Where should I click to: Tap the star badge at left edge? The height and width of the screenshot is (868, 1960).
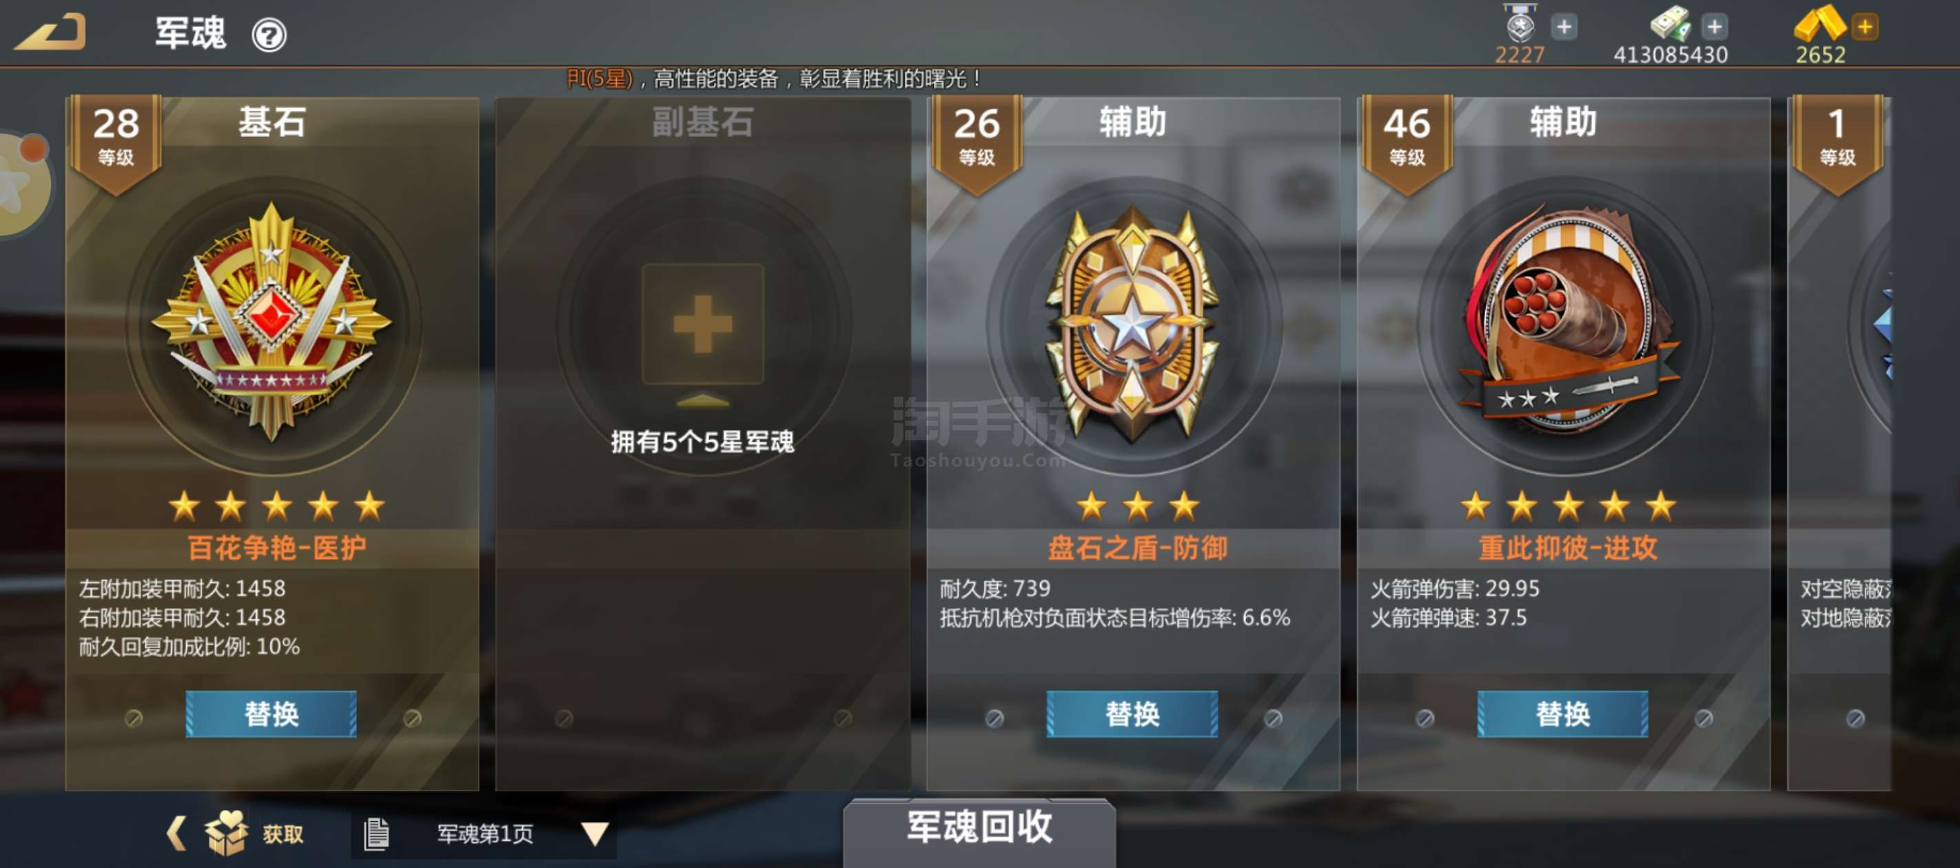pyautogui.click(x=23, y=183)
